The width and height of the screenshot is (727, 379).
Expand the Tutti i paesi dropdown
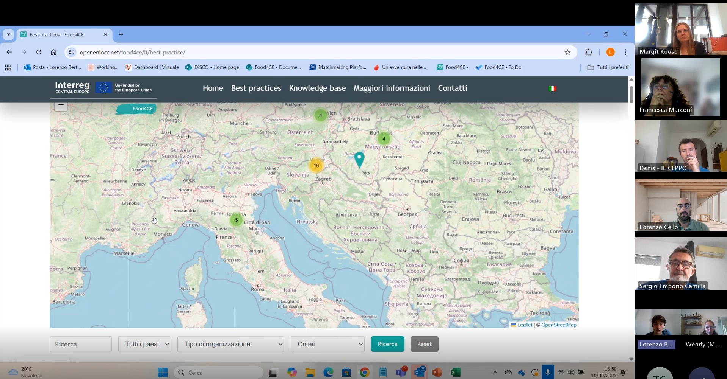click(144, 344)
